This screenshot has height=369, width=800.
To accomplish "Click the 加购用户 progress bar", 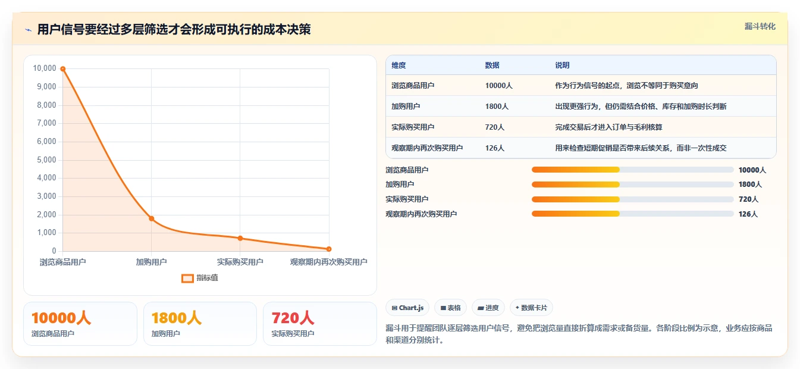I will click(x=633, y=185).
